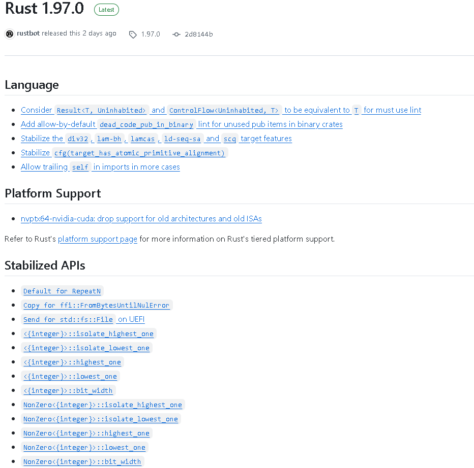Open <{integer}>::isolate_highest_one API link
This screenshot has width=474, height=468.
click(88, 333)
